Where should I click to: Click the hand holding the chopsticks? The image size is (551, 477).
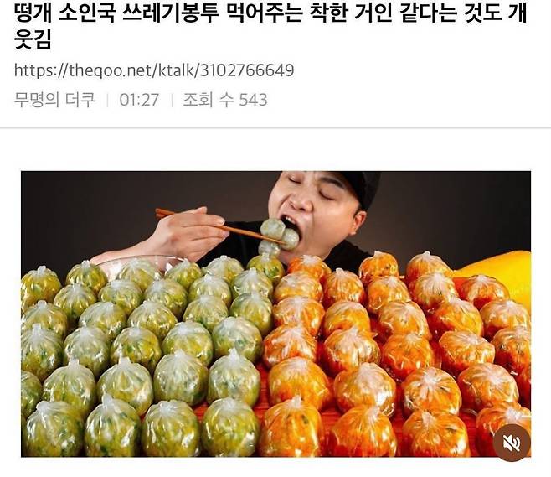188,232
